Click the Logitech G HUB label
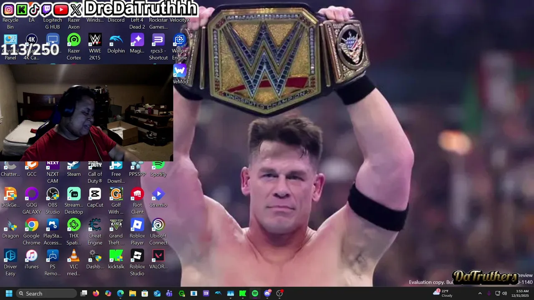Viewport: 534px width, 300px height. (53, 23)
